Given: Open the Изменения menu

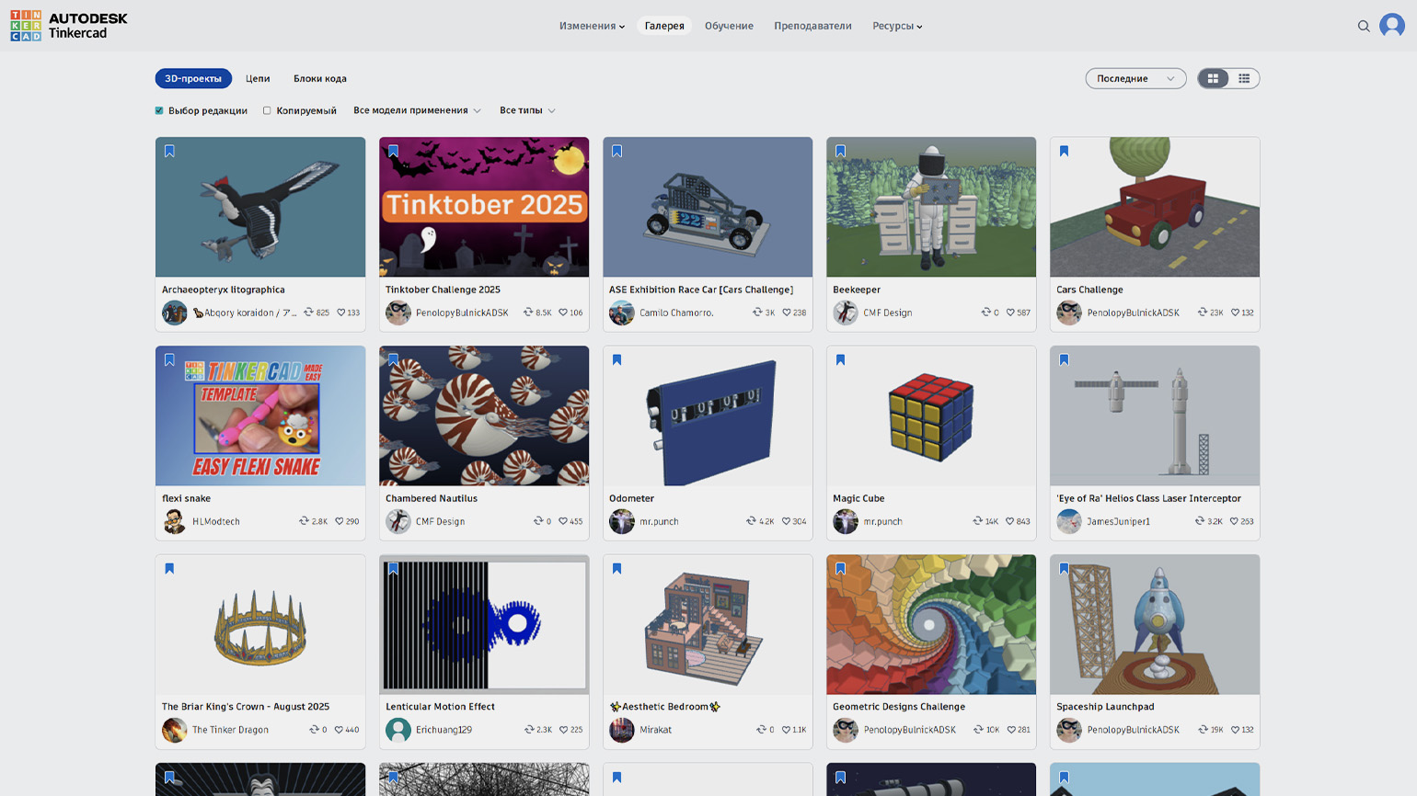Looking at the screenshot, I should pos(592,26).
